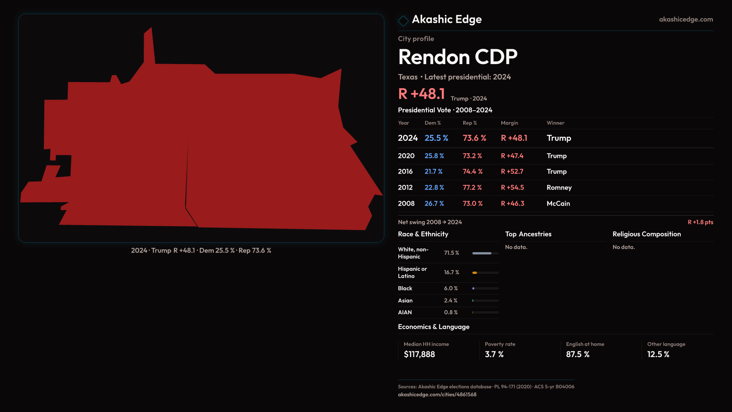The width and height of the screenshot is (732, 412).
Task: Click the Other language 12.5 % stat
Action: (x=658, y=354)
